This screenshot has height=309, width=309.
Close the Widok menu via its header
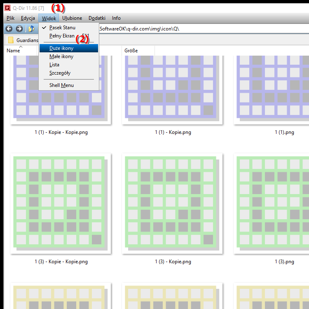tap(49, 18)
